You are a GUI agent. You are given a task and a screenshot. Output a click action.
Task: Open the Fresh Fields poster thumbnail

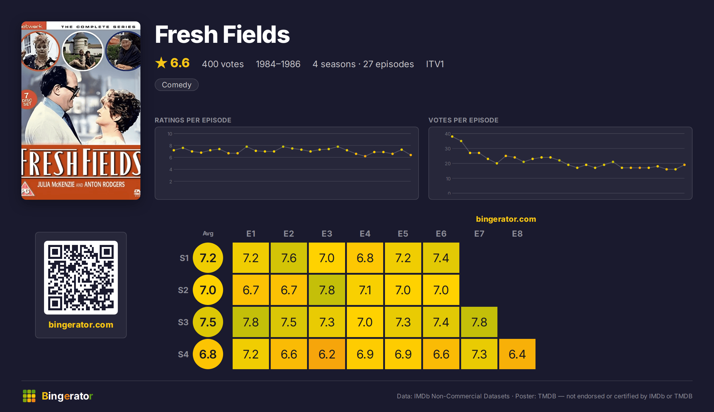coord(81,111)
